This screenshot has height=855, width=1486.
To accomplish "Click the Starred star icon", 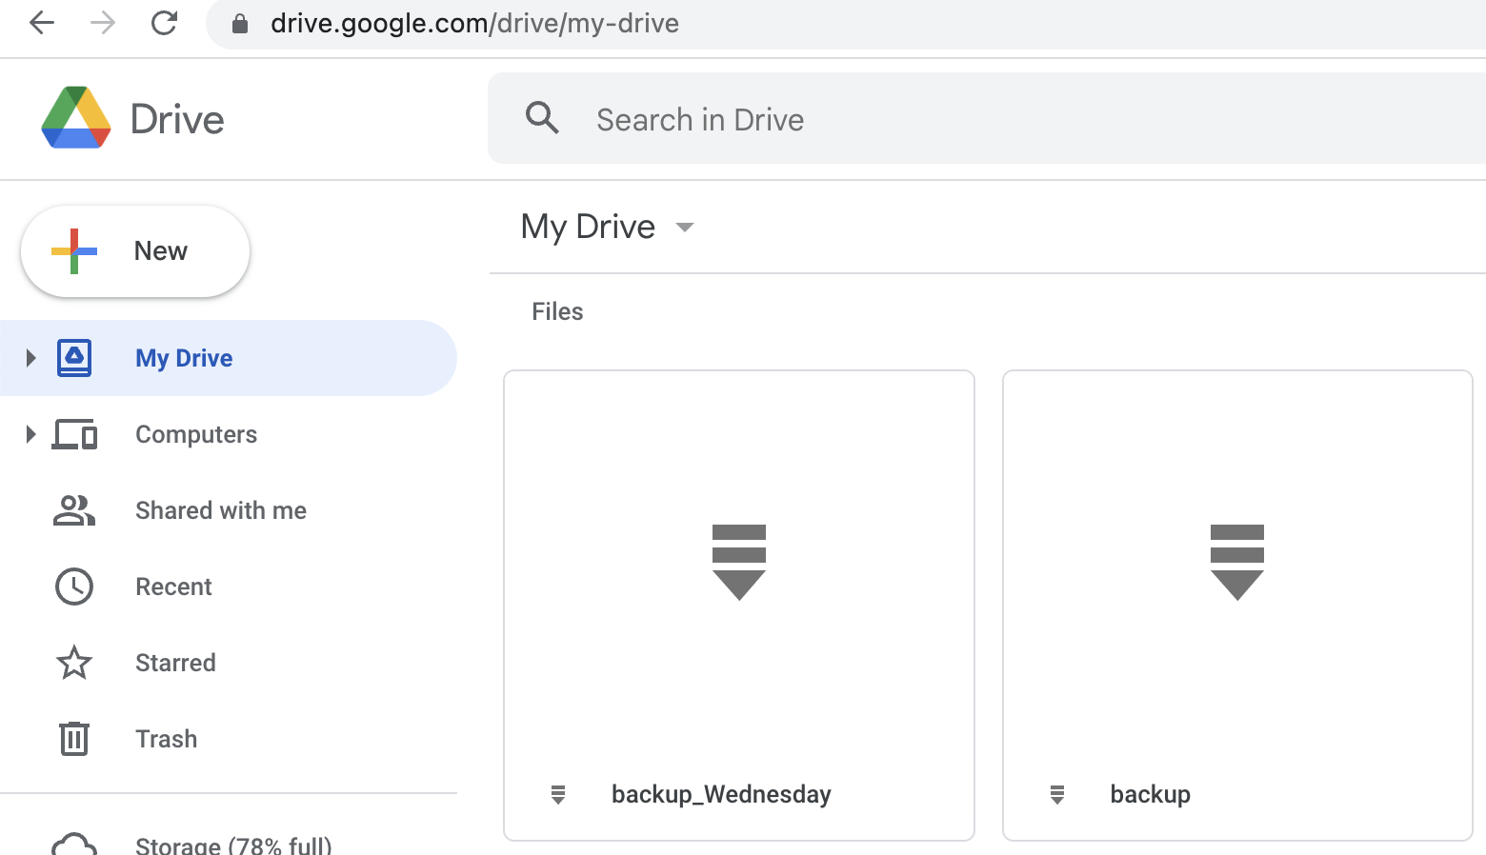I will [x=74, y=663].
